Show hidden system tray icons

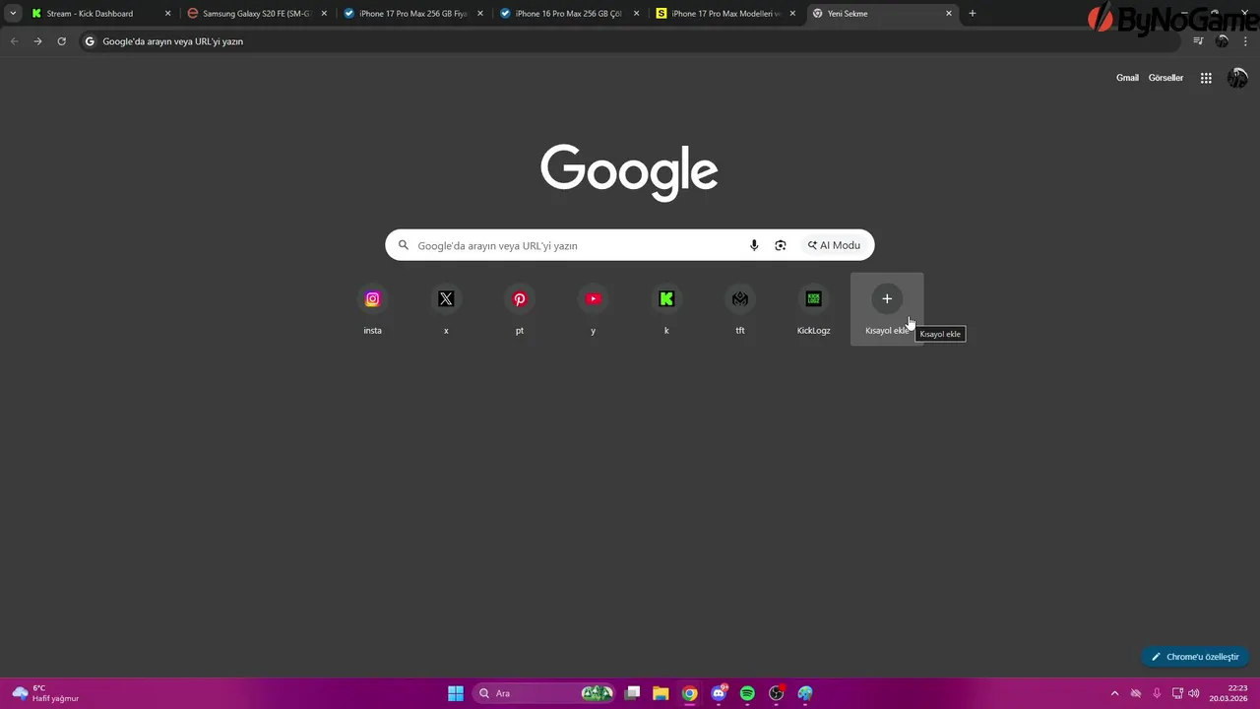[x=1114, y=693]
